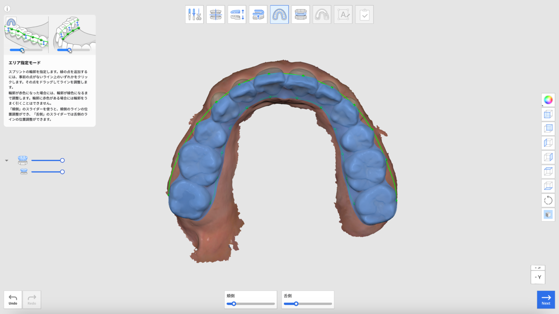The width and height of the screenshot is (559, 314).
Task: Toggle the shaded model display mode
Action: (548, 214)
